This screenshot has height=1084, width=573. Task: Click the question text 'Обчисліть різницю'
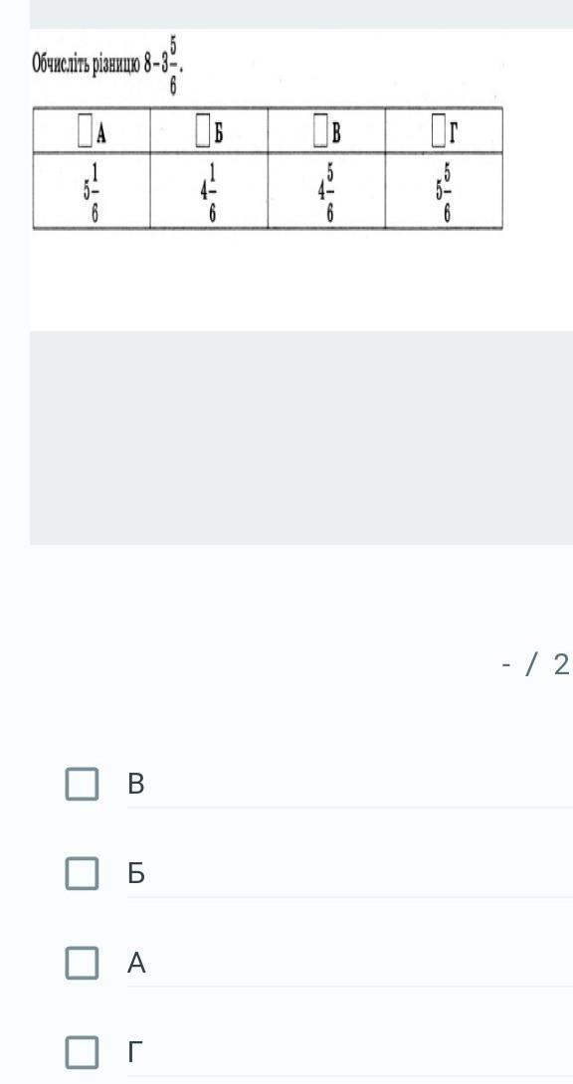pos(86,65)
